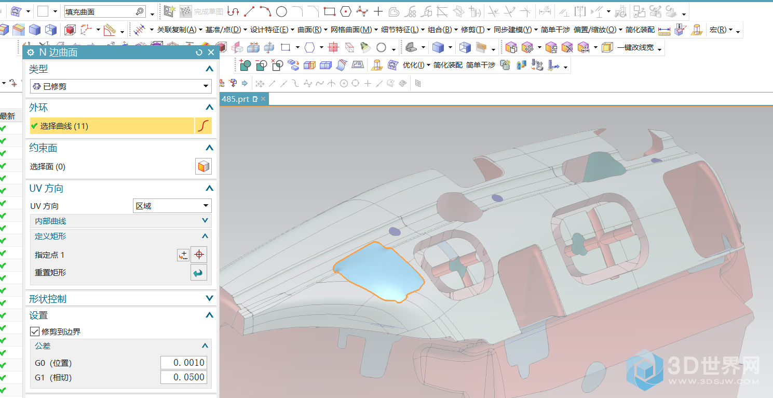
Task: Click the WCS orientation icon
Action: (x=87, y=30)
